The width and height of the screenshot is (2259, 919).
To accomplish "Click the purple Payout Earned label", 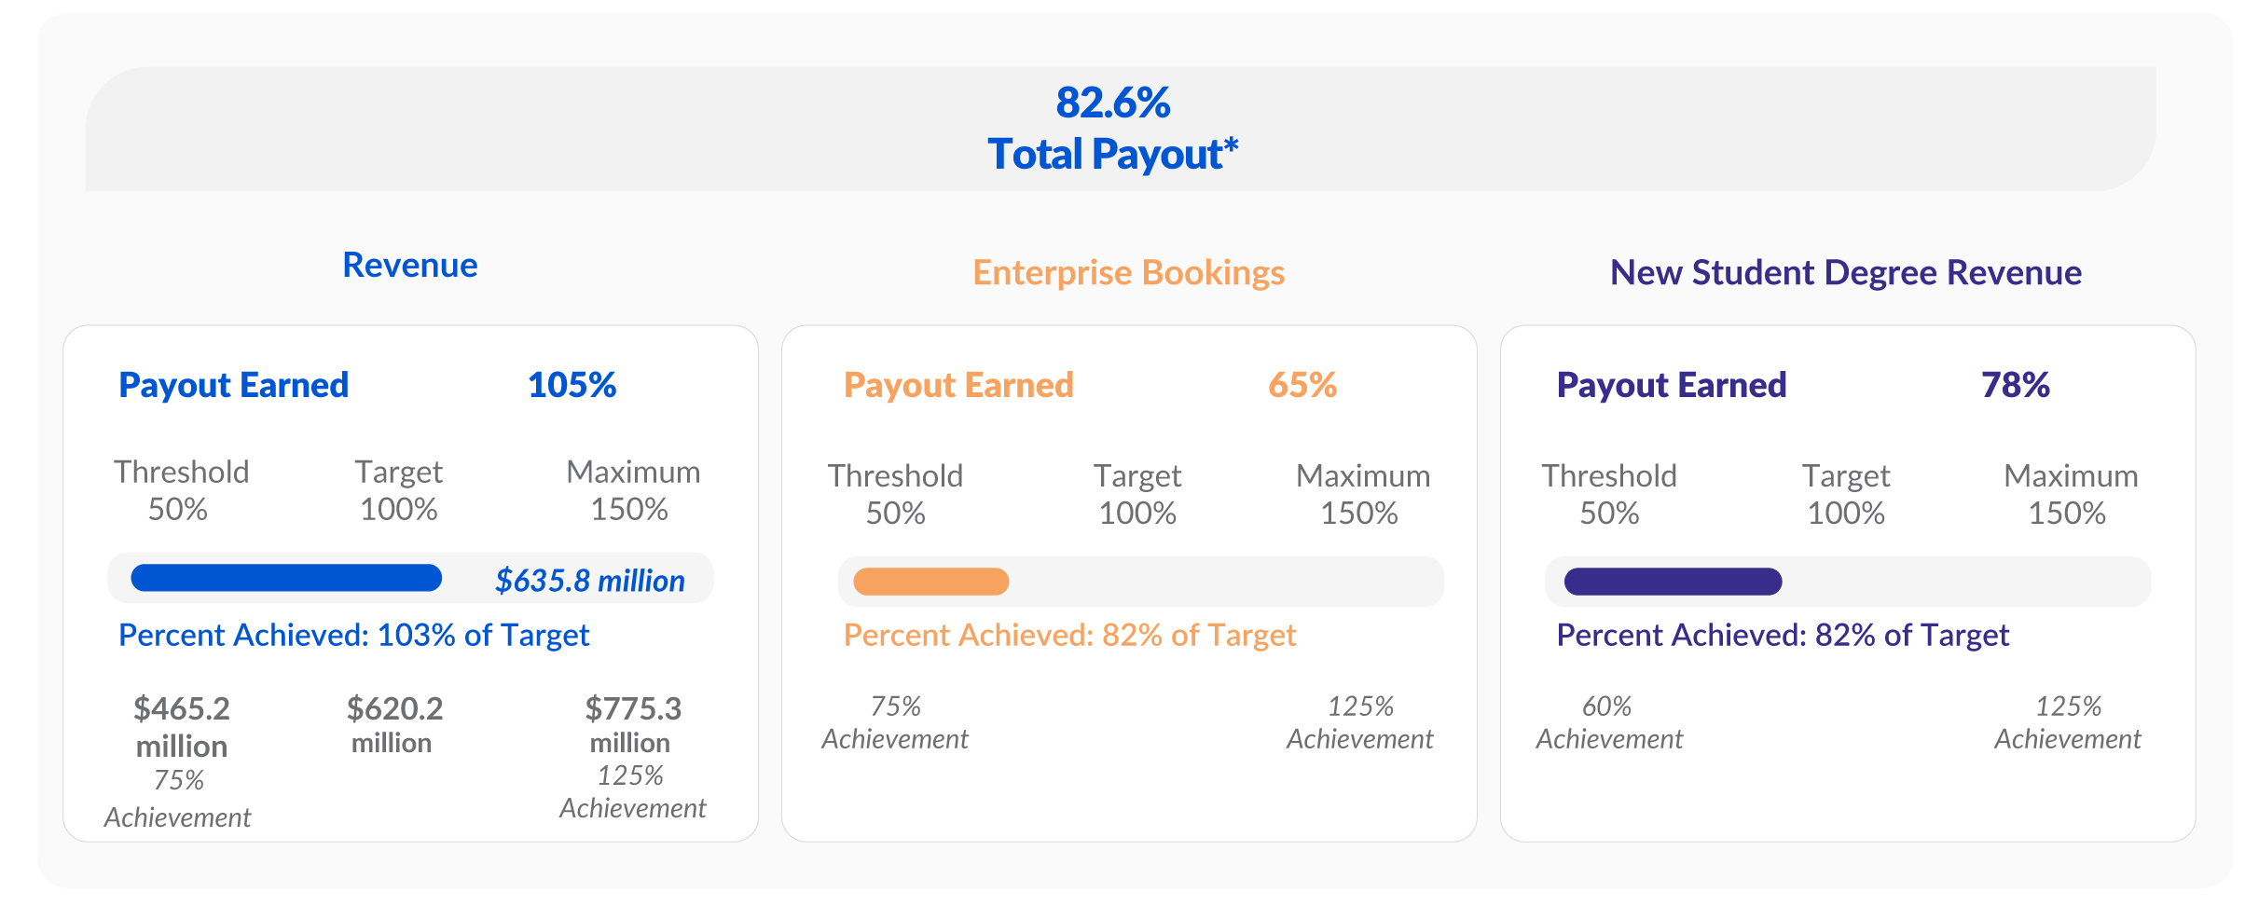I will (x=1671, y=385).
